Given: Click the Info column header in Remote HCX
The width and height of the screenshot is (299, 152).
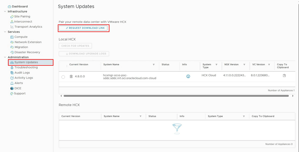Looking at the screenshot, I should click(182, 116).
